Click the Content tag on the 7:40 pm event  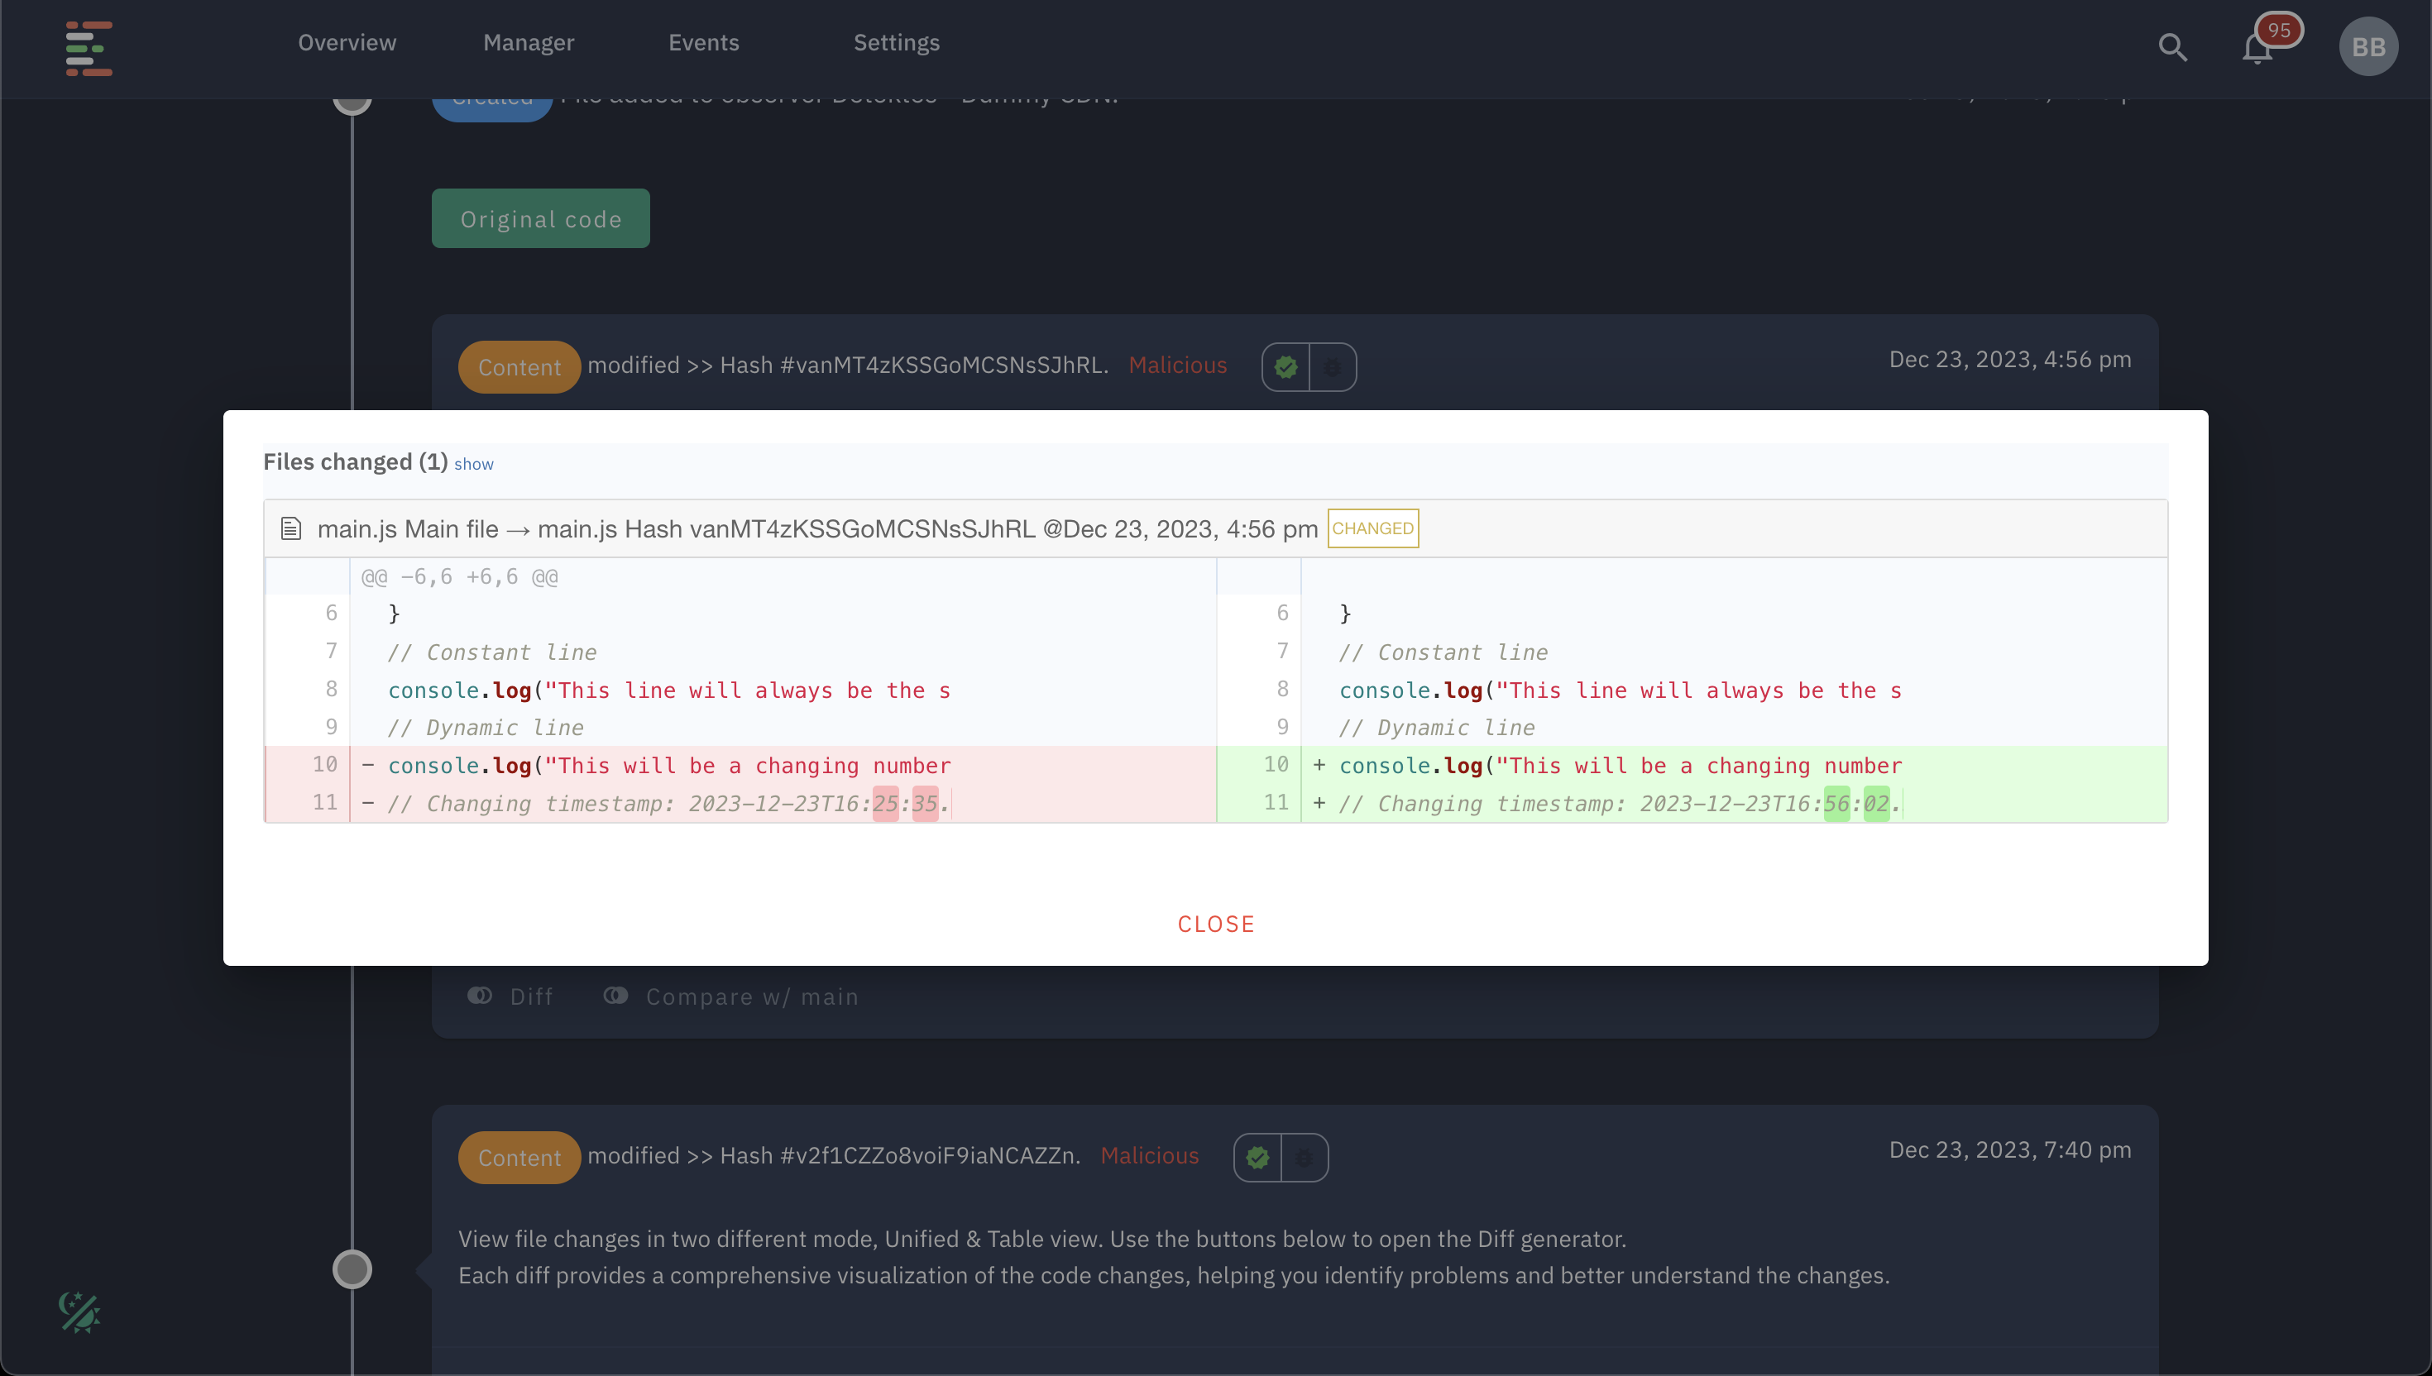[x=519, y=1157]
